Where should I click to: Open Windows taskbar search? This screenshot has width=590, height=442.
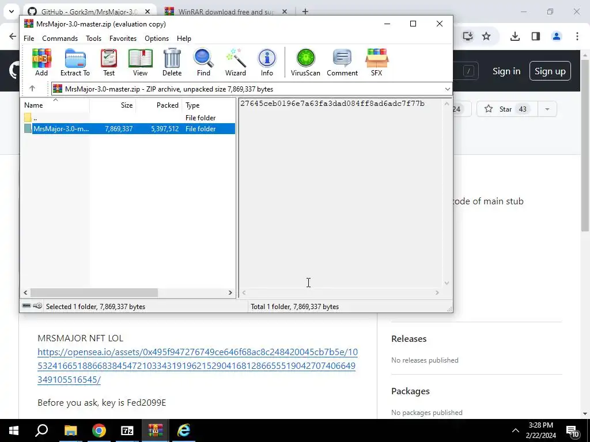click(41, 430)
